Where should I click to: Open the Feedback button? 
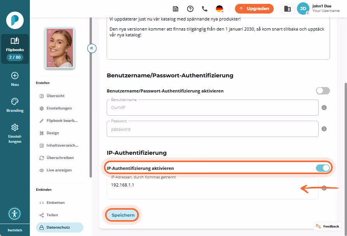328,226
